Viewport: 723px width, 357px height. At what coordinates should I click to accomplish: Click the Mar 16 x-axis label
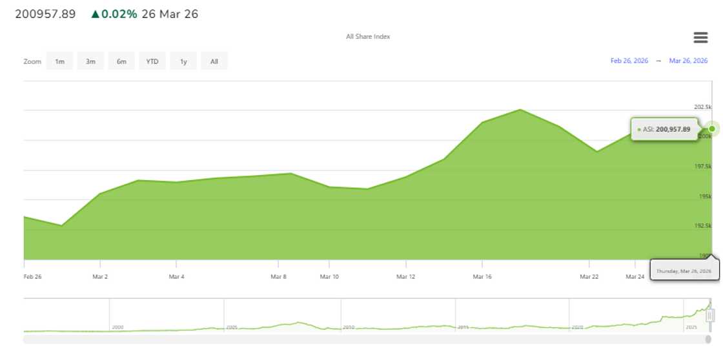482,277
